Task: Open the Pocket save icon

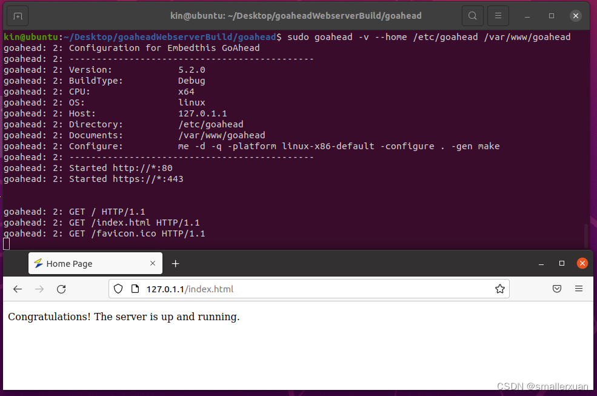Action: click(557, 289)
